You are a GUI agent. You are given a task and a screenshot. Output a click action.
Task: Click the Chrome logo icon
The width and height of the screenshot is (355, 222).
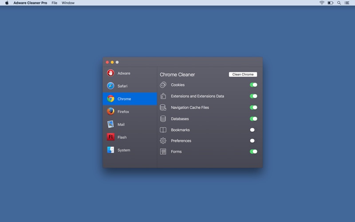coord(110,99)
